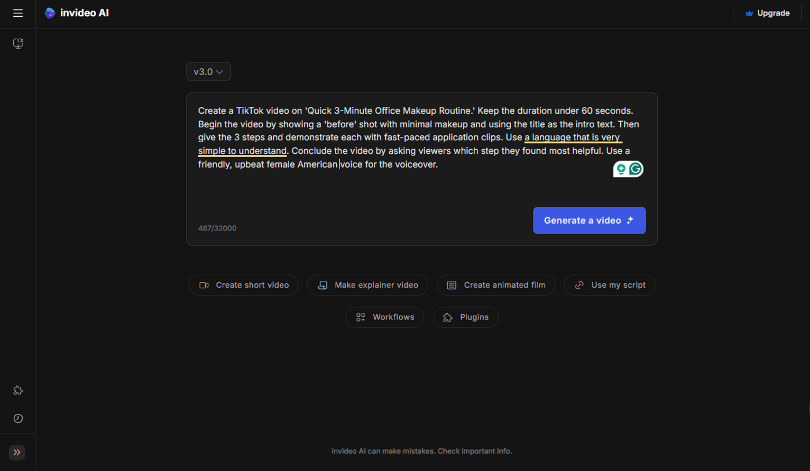Click the invideo AI fish logo
This screenshot has height=471, width=810.
(x=50, y=13)
